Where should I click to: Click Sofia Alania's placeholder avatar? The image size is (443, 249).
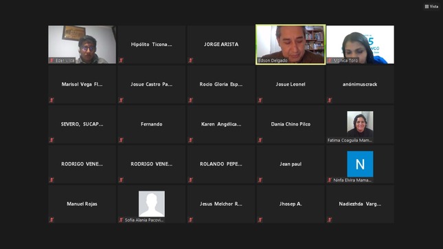tap(151, 204)
